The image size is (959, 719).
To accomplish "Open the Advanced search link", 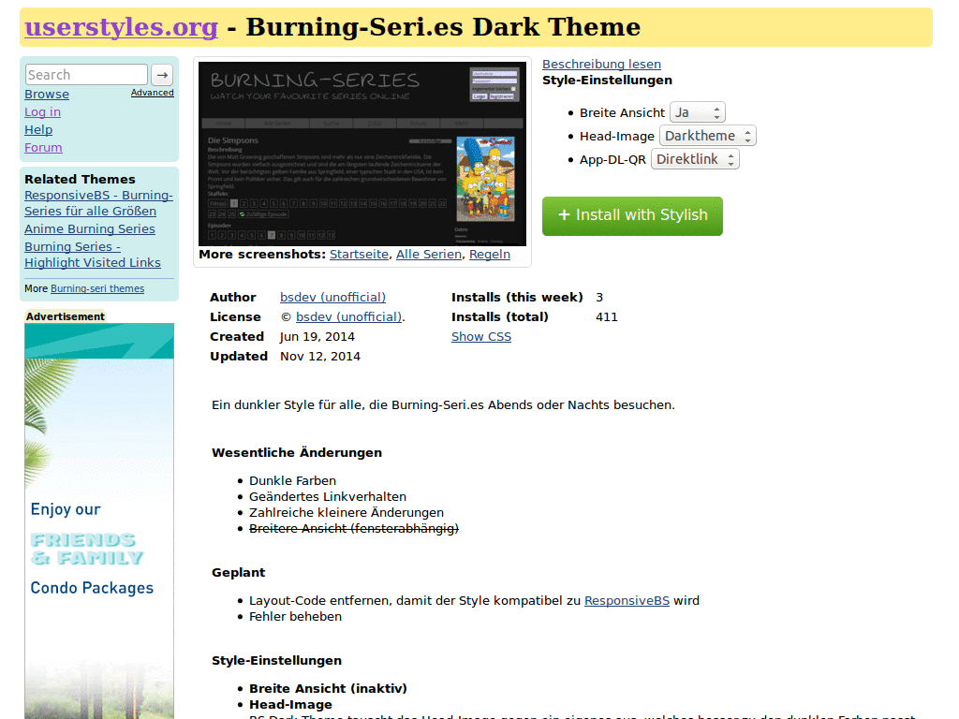I will [153, 93].
